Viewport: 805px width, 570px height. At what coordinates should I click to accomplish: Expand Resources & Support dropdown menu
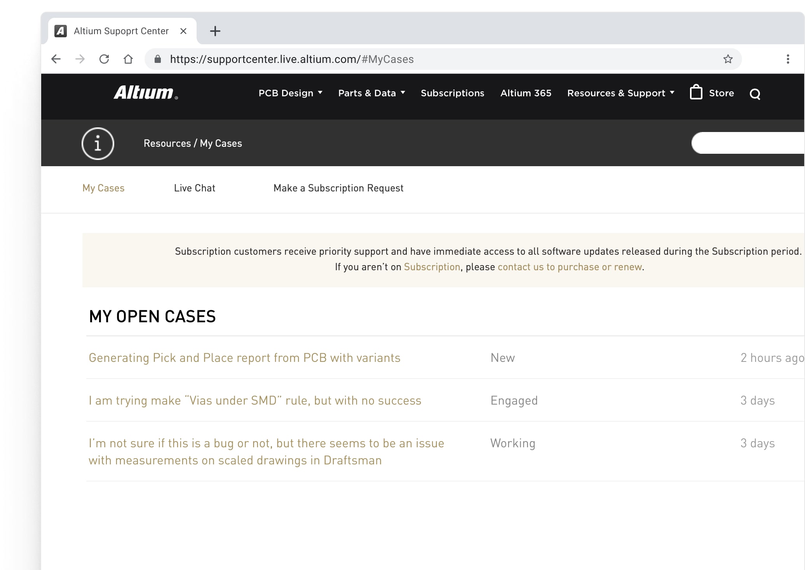click(x=620, y=93)
